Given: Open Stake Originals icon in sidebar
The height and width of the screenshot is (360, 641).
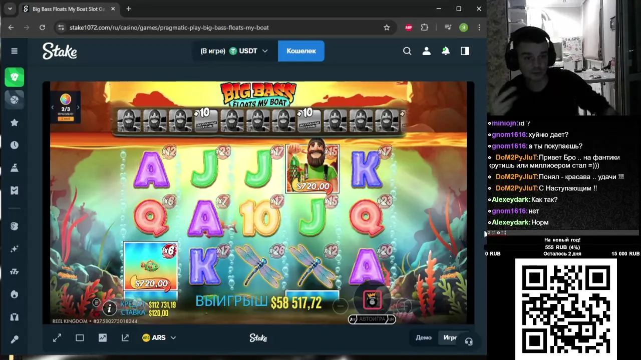Looking at the screenshot, I should click(15, 226).
